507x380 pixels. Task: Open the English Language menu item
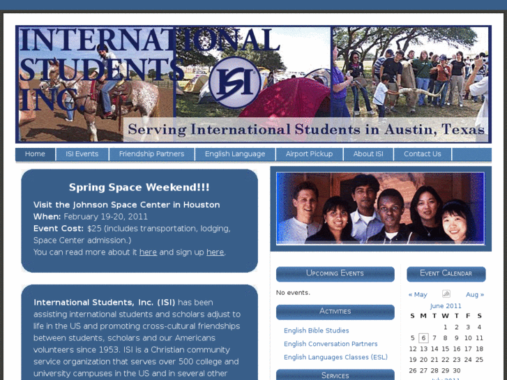(x=235, y=154)
